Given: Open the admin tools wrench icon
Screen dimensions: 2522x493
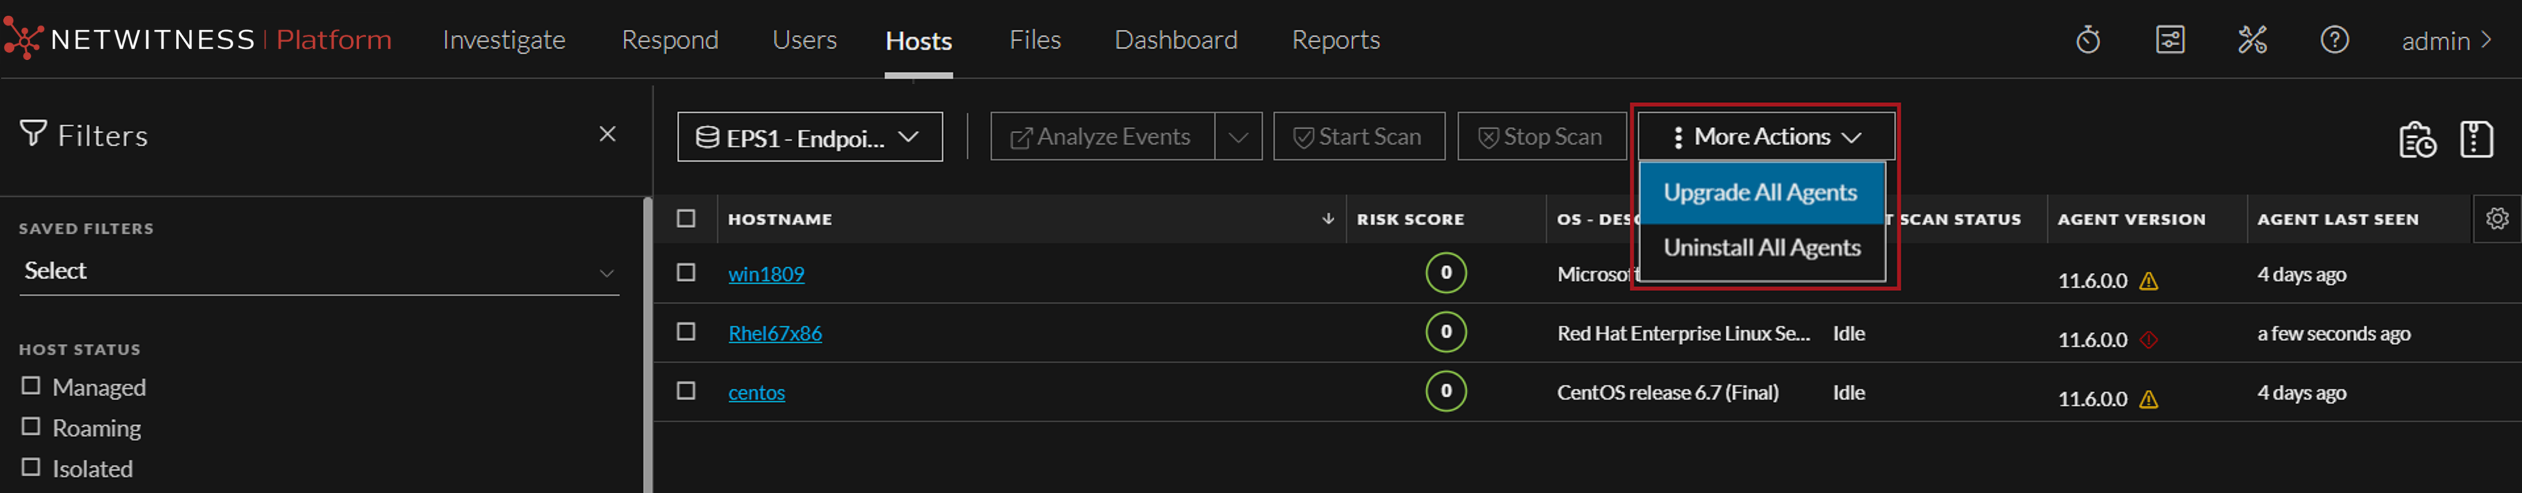Looking at the screenshot, I should 2252,40.
